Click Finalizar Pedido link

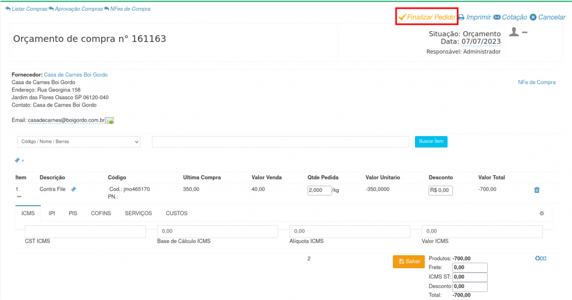pyautogui.click(x=427, y=17)
